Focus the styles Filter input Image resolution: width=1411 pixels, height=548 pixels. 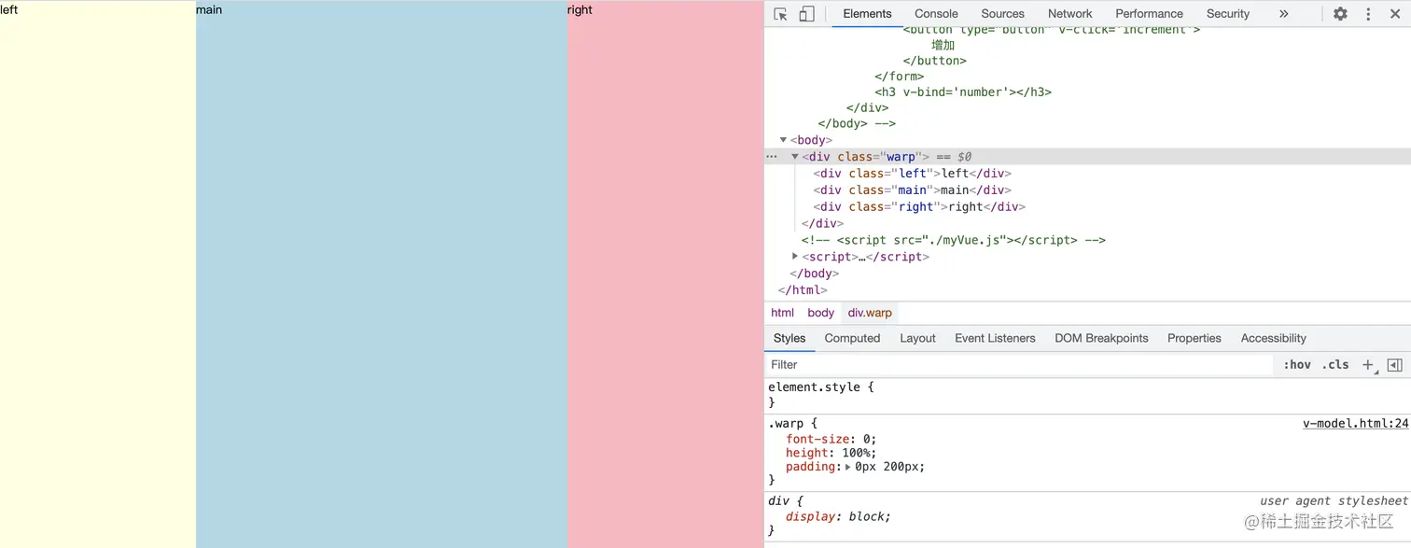(x=1020, y=365)
